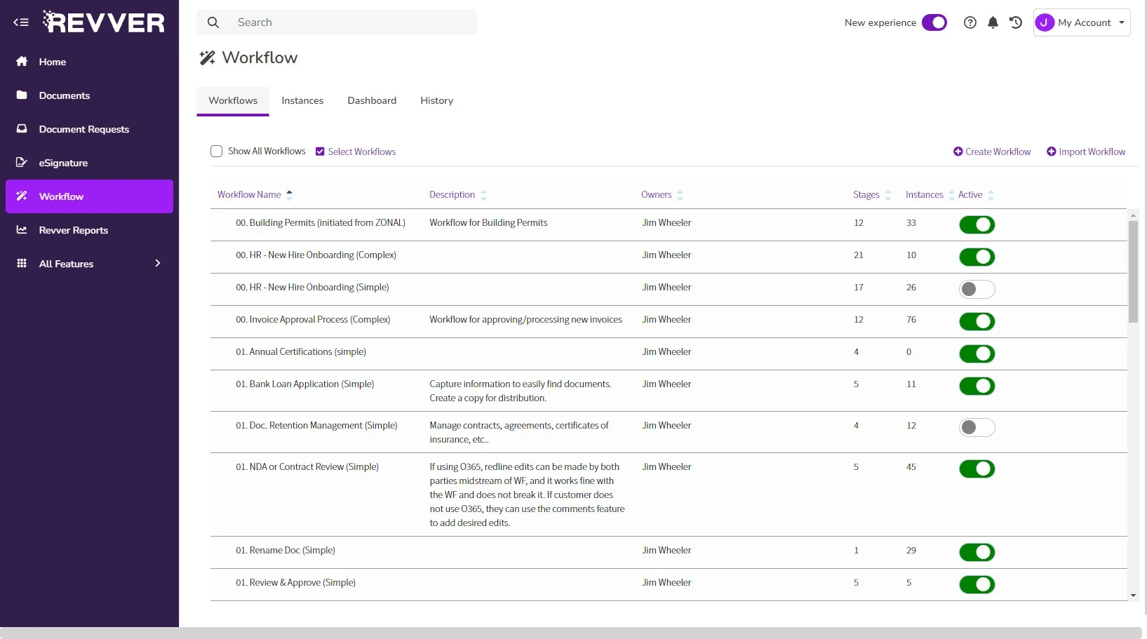This screenshot has width=1147, height=639.
Task: Open notifications bell icon
Action: coord(993,22)
